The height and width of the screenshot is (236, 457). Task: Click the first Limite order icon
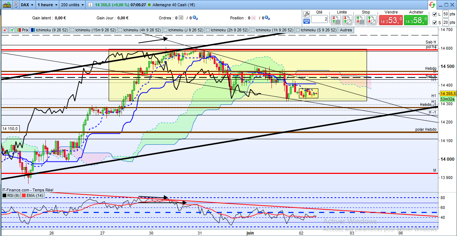pyautogui.click(x=337, y=19)
